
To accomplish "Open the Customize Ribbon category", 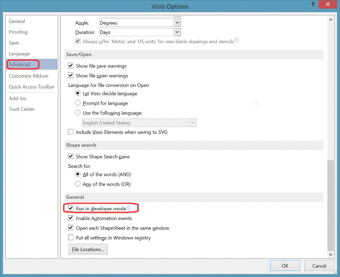I will point(28,76).
